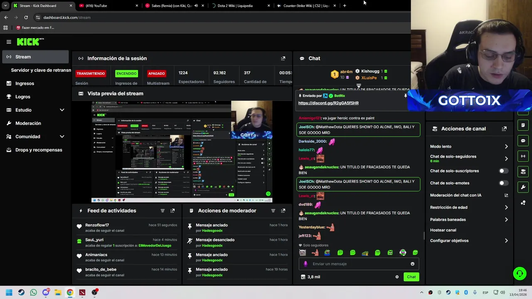Image resolution: width=532 pixels, height=299 pixels.
Task: Open Restricción de edad options
Action: point(469,208)
